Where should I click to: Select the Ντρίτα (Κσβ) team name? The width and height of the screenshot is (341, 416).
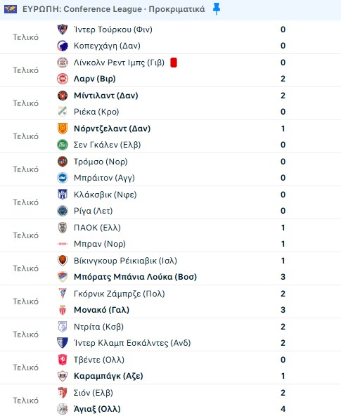pos(98,327)
